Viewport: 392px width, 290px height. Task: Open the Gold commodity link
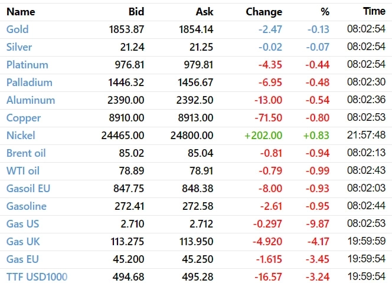coord(17,29)
